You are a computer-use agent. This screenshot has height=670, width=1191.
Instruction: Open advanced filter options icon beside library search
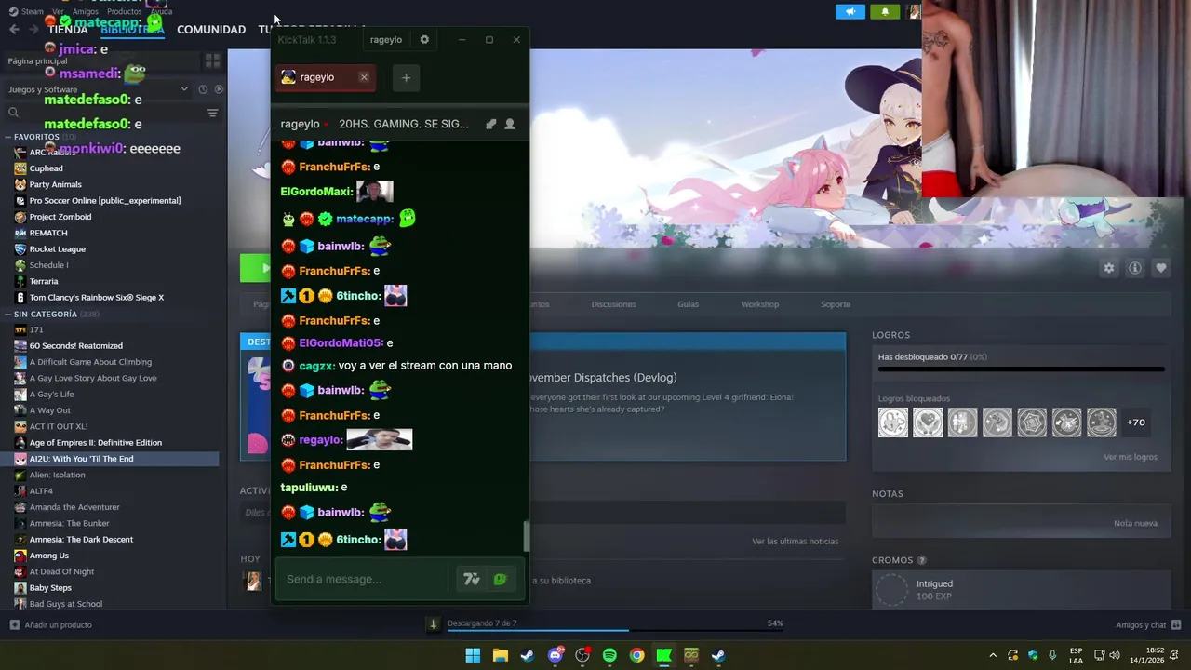click(x=212, y=113)
